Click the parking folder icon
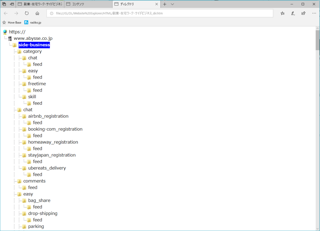This screenshot has height=231, width=320. point(24,227)
